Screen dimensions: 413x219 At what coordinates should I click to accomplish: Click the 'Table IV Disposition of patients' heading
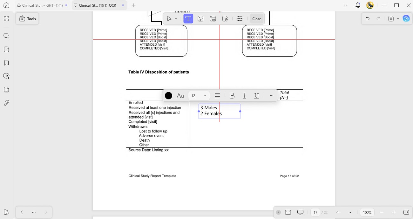point(159,72)
